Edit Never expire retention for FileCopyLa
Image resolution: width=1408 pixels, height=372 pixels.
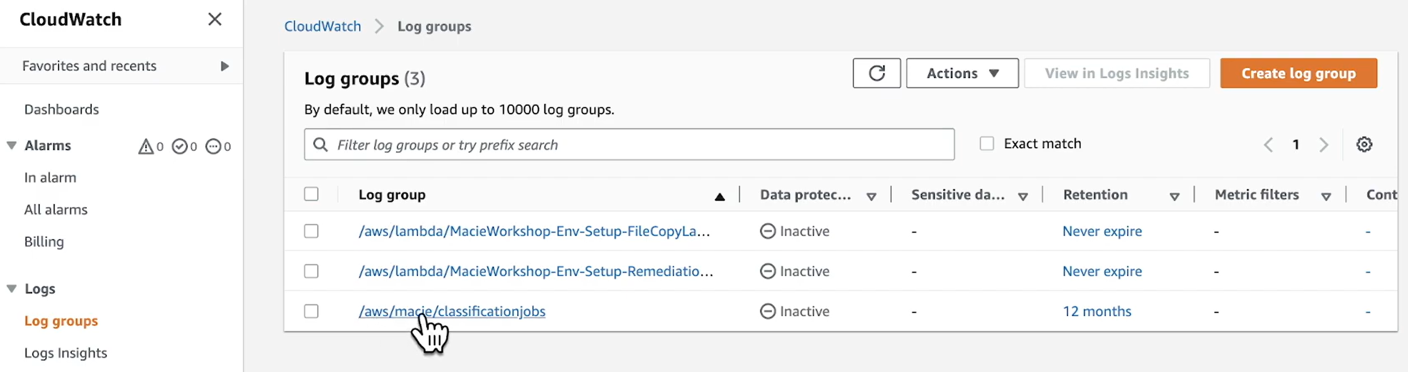[1102, 231]
